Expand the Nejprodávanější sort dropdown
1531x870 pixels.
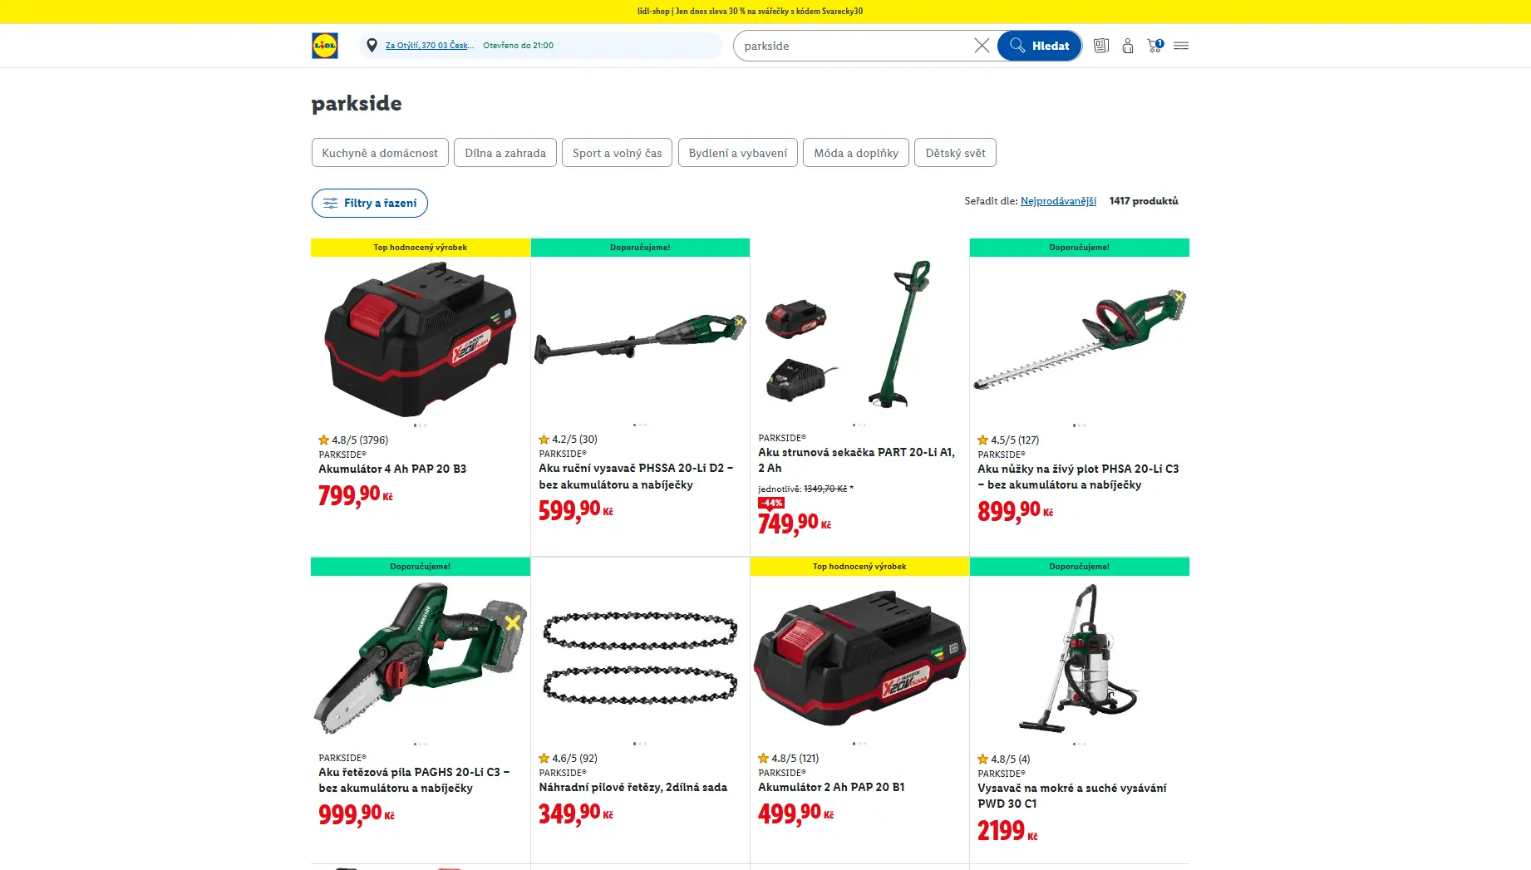(x=1058, y=201)
